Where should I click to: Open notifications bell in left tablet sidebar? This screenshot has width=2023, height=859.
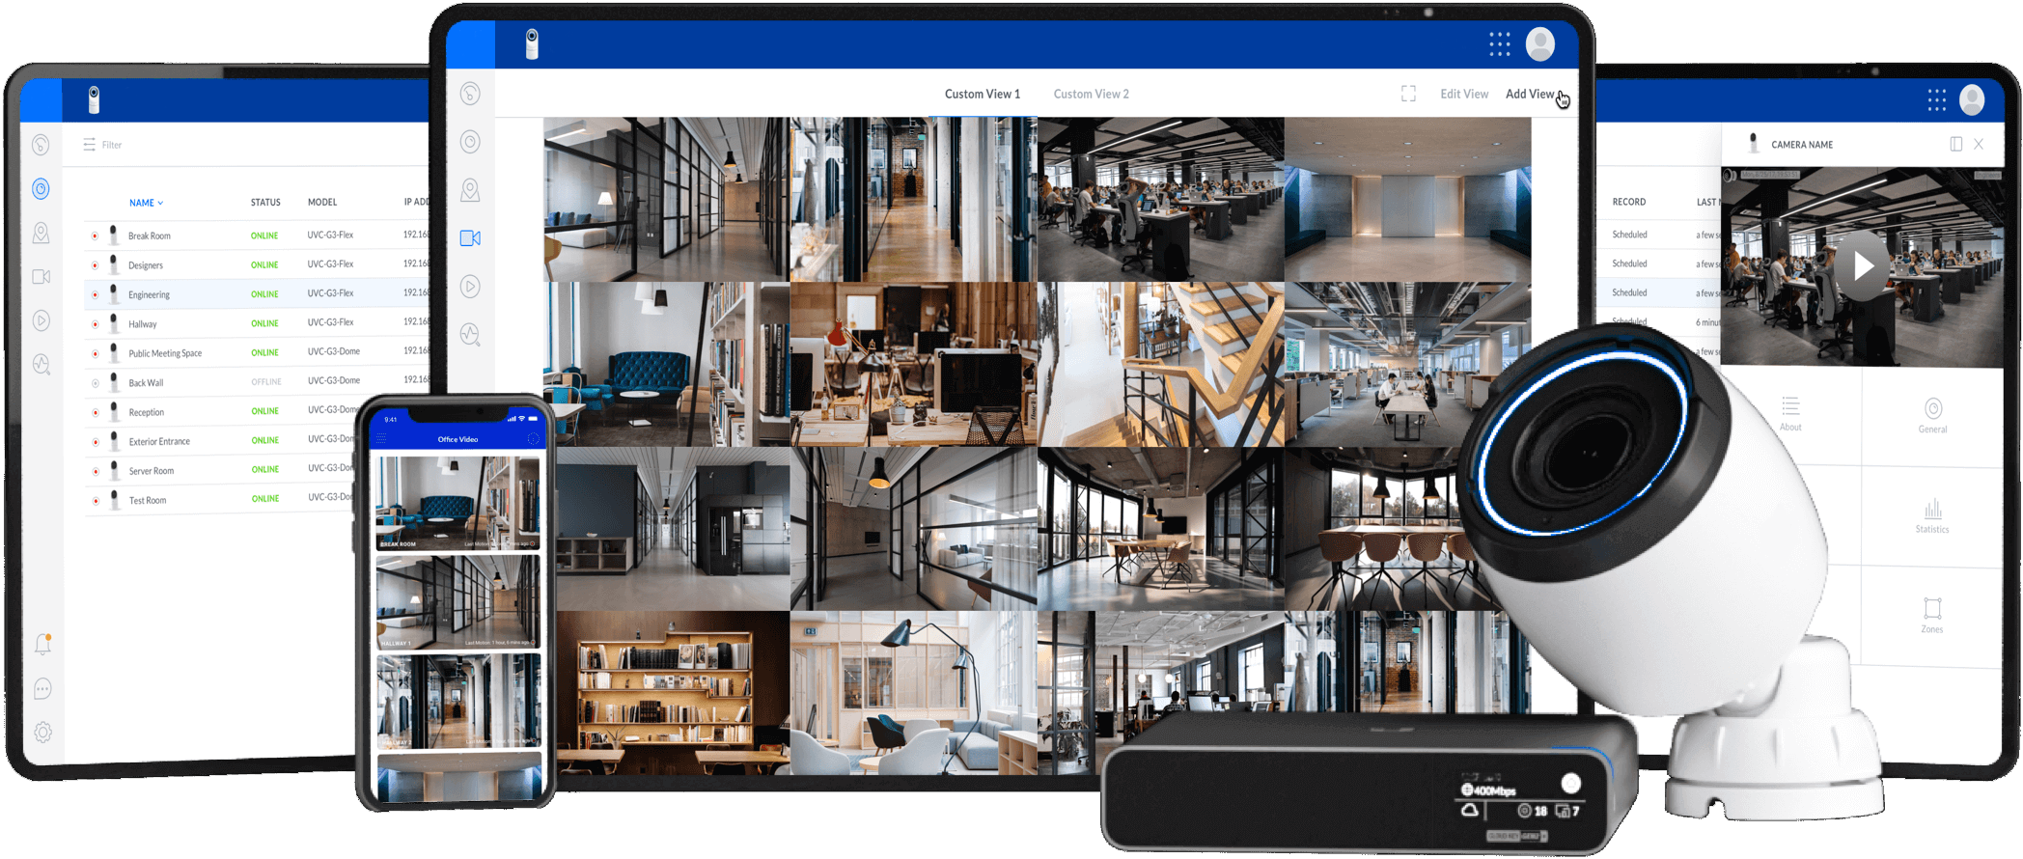pyautogui.click(x=42, y=644)
